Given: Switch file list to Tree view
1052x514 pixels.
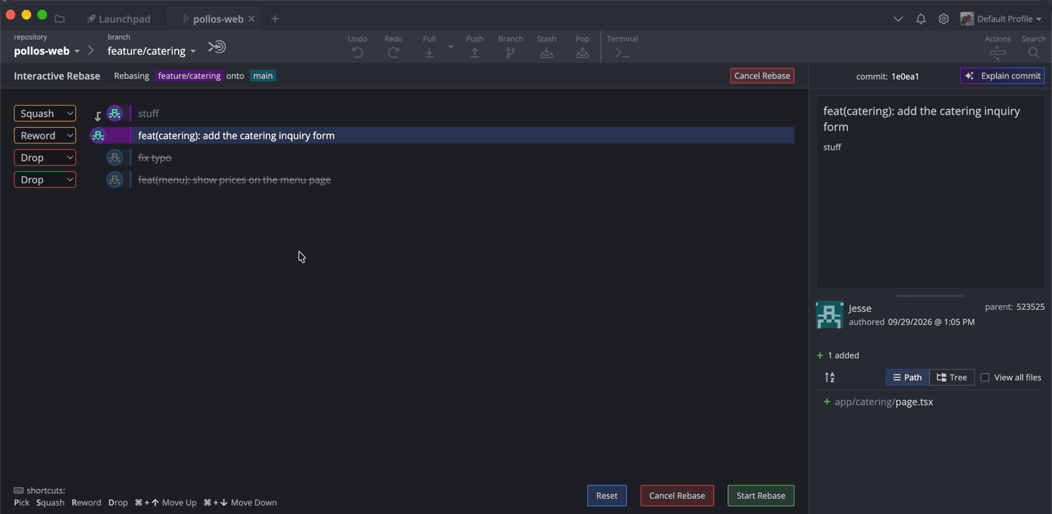Looking at the screenshot, I should click(x=952, y=377).
